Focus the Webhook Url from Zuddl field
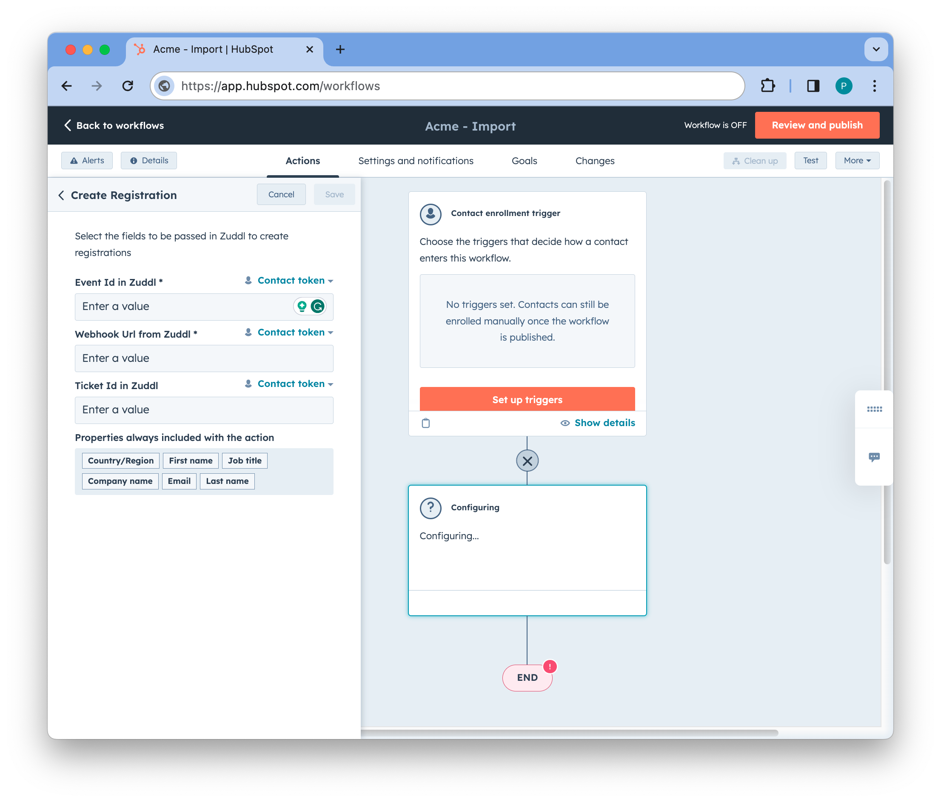The width and height of the screenshot is (941, 802). point(204,358)
